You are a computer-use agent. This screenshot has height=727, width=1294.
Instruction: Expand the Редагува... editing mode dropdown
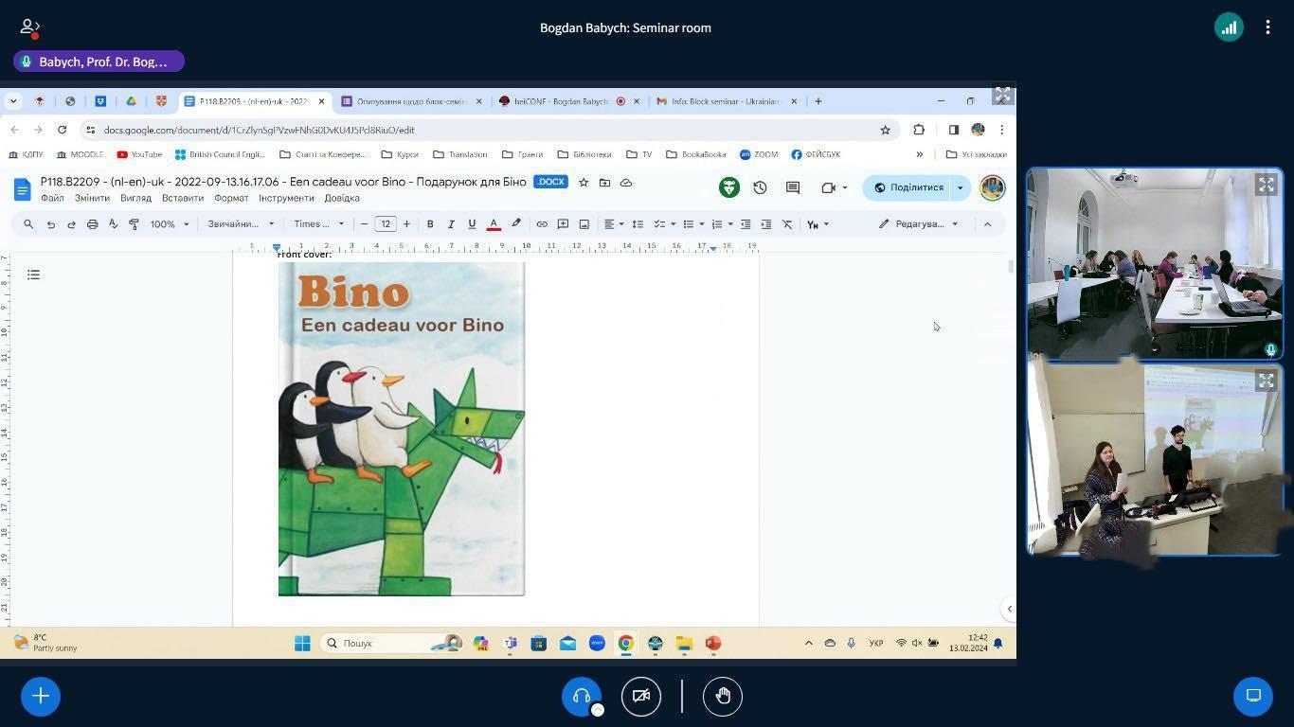click(918, 224)
